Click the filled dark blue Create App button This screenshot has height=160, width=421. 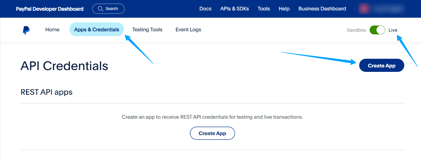point(381,66)
